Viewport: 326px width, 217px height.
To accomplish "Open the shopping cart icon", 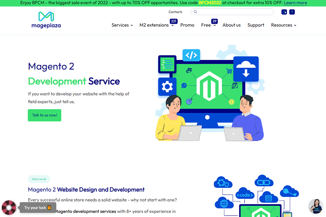I will pos(284,12).
